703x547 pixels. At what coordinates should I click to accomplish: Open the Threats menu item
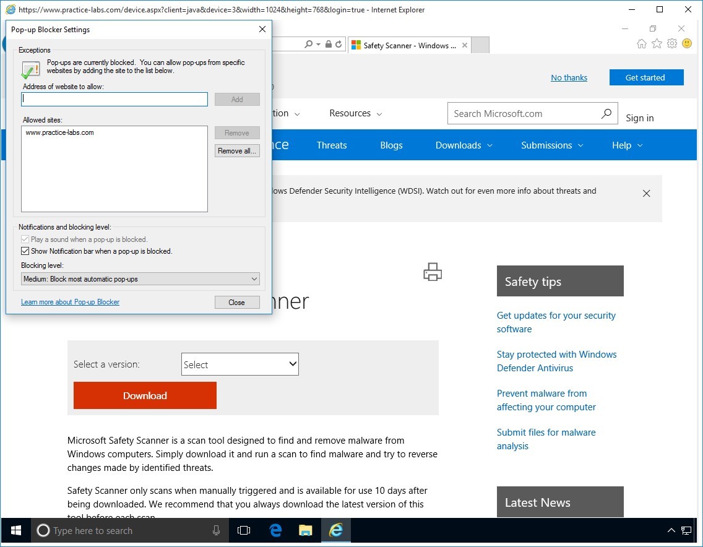(x=332, y=145)
